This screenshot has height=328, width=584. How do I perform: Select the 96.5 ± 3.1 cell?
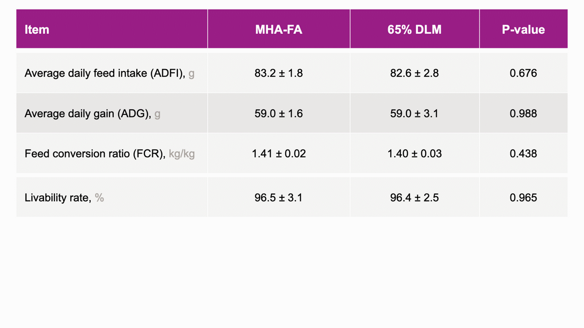pyautogui.click(x=279, y=197)
